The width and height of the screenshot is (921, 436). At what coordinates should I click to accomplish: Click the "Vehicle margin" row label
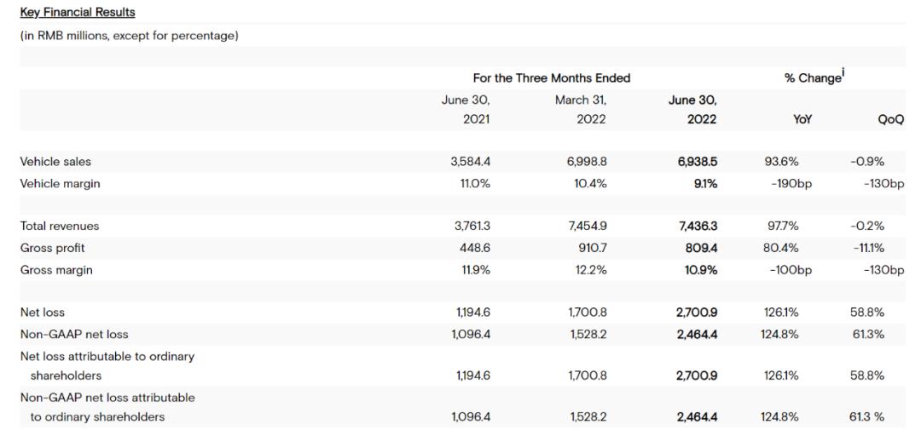tap(59, 183)
